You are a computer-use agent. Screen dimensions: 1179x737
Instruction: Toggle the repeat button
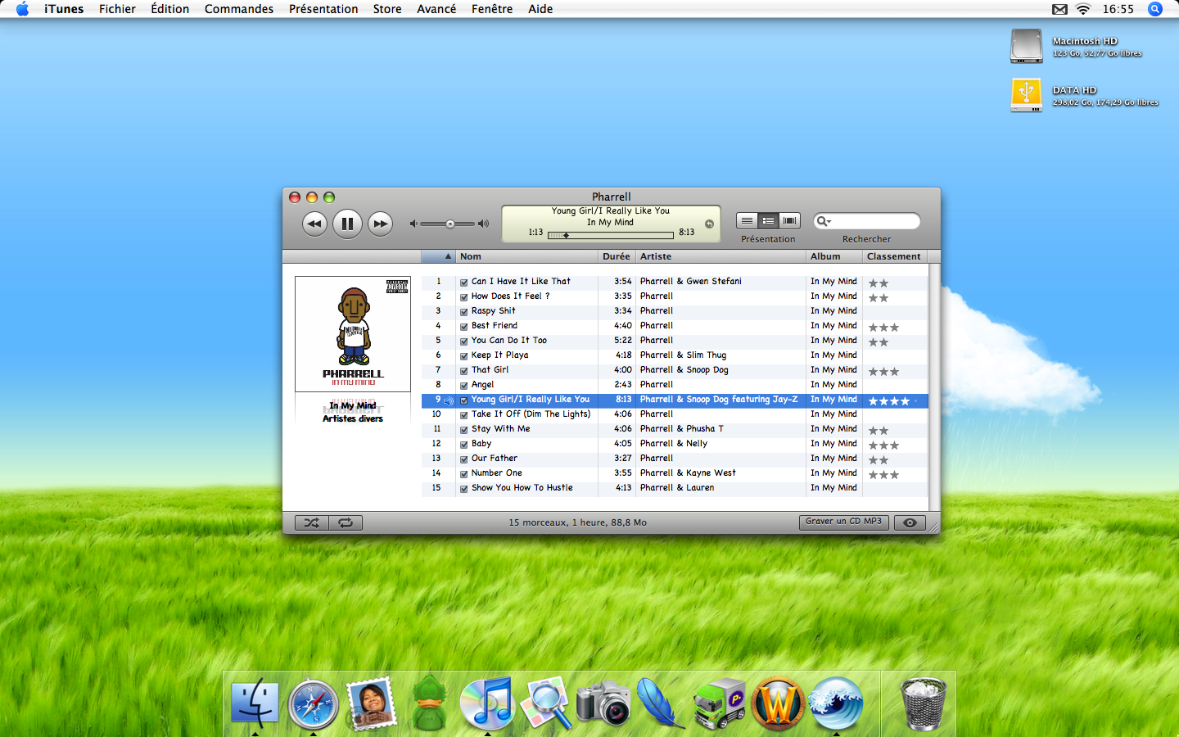click(346, 522)
